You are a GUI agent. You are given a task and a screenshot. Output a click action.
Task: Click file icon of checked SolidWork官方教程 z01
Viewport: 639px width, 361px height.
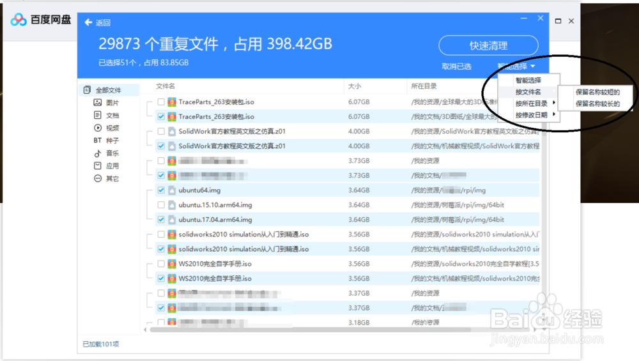(x=172, y=146)
